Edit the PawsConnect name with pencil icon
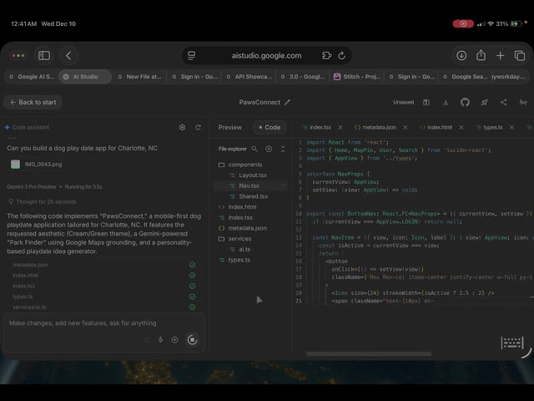Image resolution: width=534 pixels, height=401 pixels. point(288,102)
